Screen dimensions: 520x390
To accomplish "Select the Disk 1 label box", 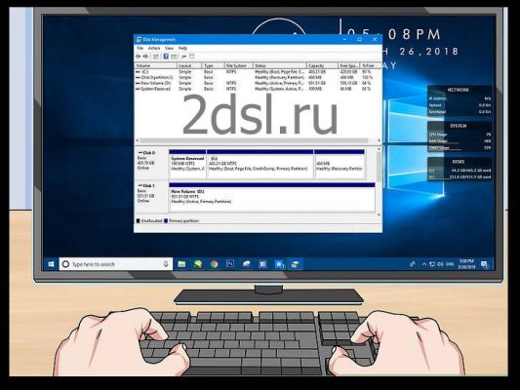I will click(151, 197).
